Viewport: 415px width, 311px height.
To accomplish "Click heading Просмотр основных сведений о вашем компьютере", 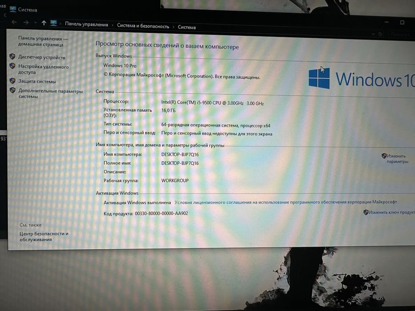I will pos(167,45).
